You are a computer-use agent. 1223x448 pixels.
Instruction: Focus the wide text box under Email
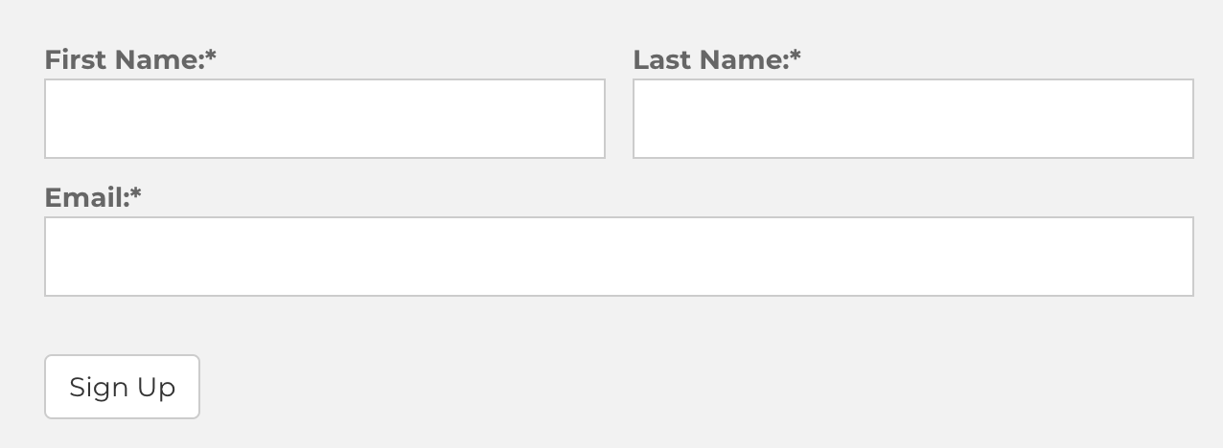618,257
